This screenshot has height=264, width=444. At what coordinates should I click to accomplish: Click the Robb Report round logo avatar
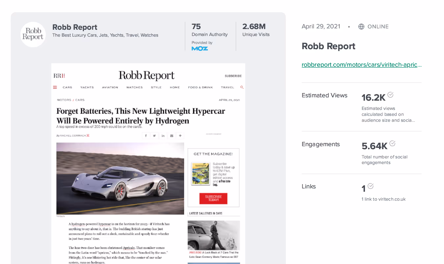33,35
